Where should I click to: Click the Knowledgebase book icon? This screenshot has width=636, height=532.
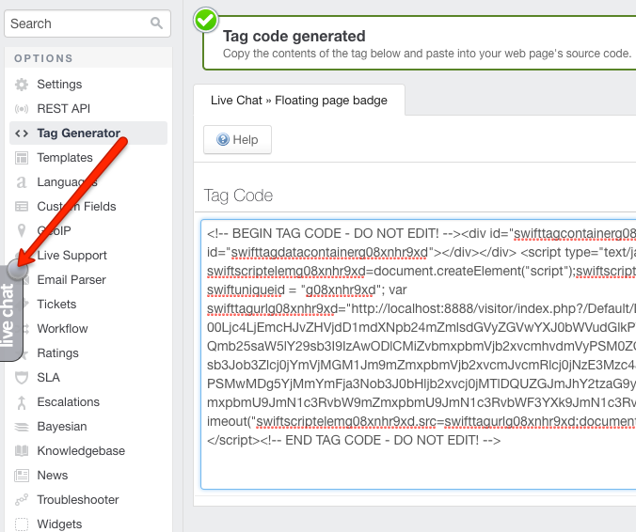[x=22, y=451]
